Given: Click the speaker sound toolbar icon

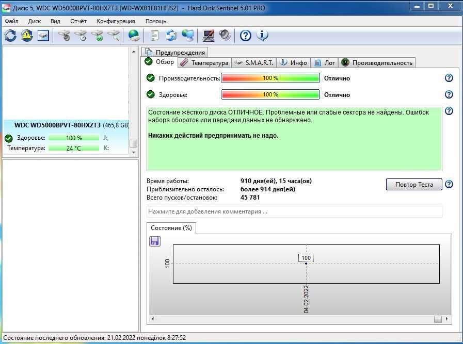Looking at the screenshot, I should [225, 36].
